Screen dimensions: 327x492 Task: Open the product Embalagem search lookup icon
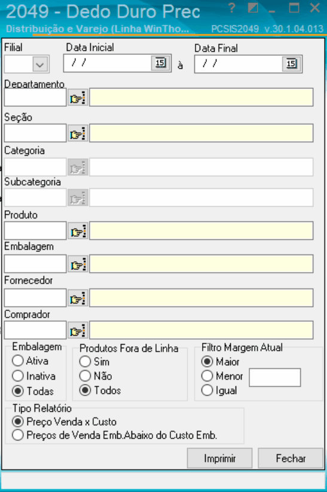[x=78, y=264]
